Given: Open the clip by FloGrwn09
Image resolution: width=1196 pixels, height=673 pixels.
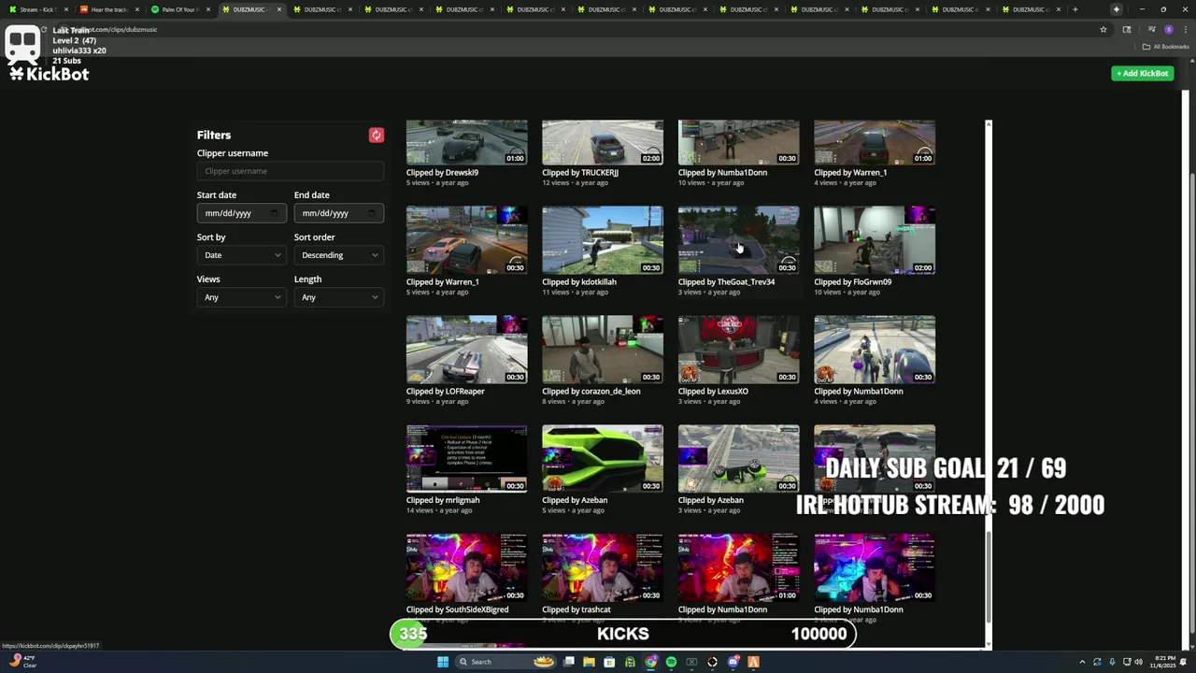Looking at the screenshot, I should click(x=875, y=240).
